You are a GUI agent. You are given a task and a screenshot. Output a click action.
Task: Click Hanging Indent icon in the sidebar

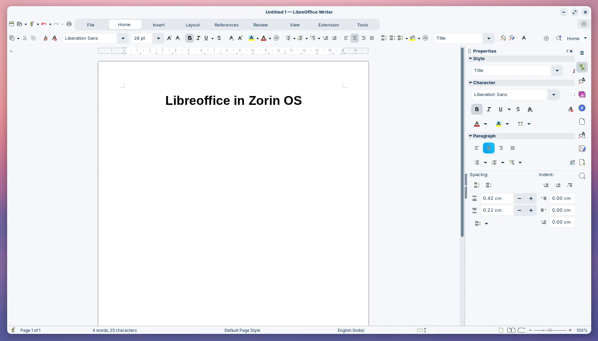(570, 185)
